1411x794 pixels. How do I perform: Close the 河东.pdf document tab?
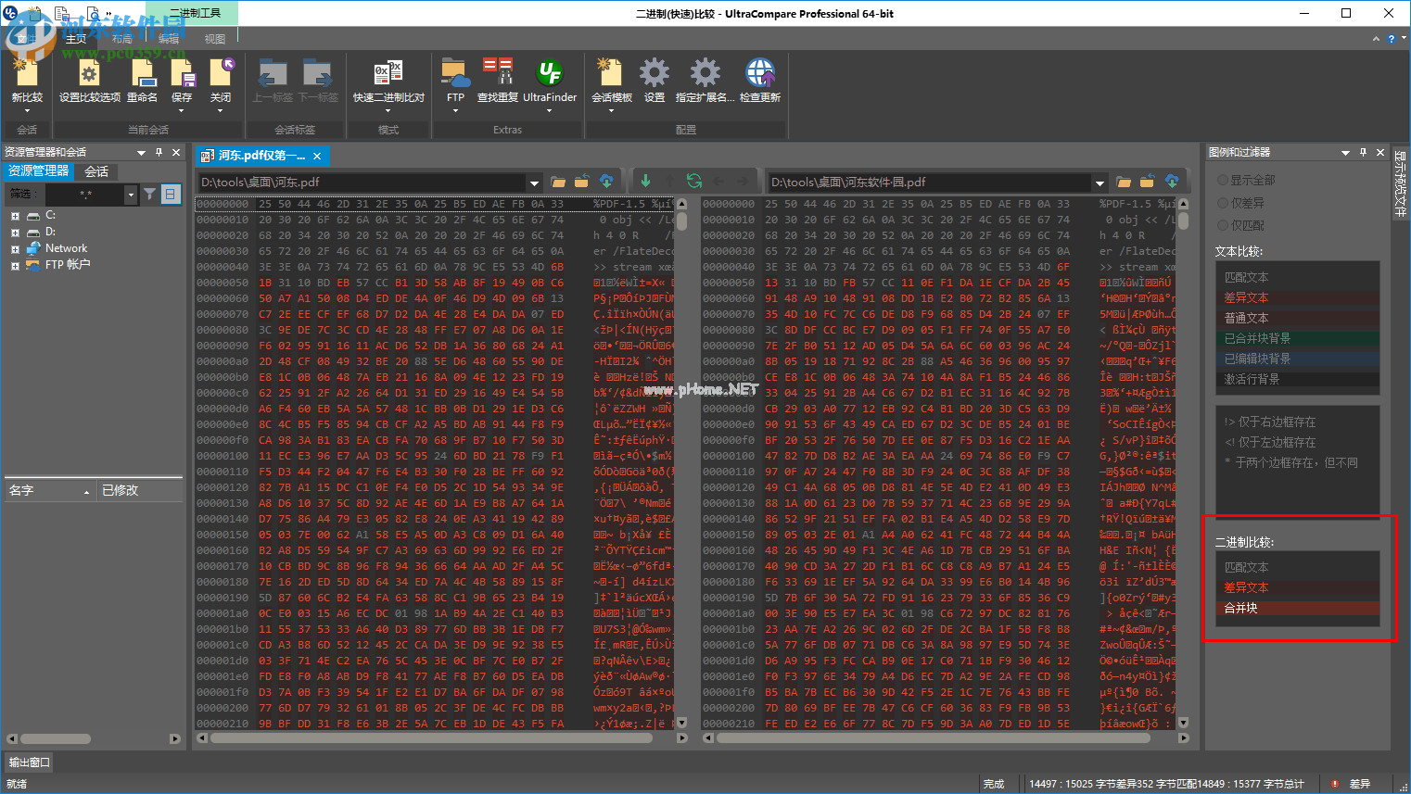point(317,156)
